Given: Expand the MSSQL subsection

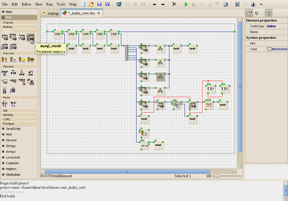Looking at the screenshot, I should pos(8,115).
